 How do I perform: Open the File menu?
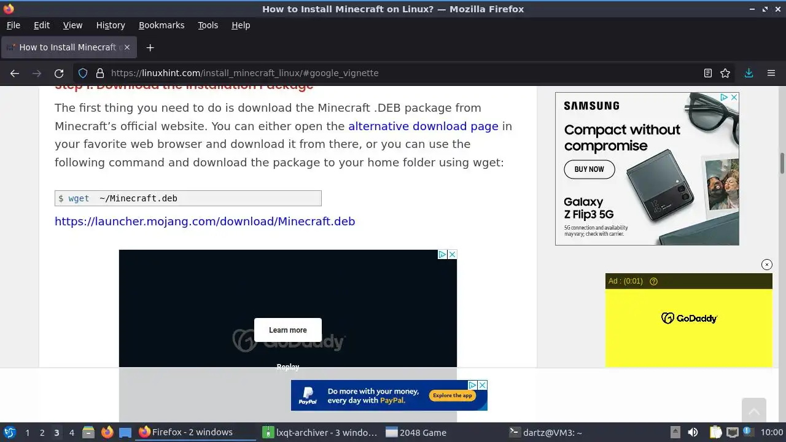click(13, 25)
